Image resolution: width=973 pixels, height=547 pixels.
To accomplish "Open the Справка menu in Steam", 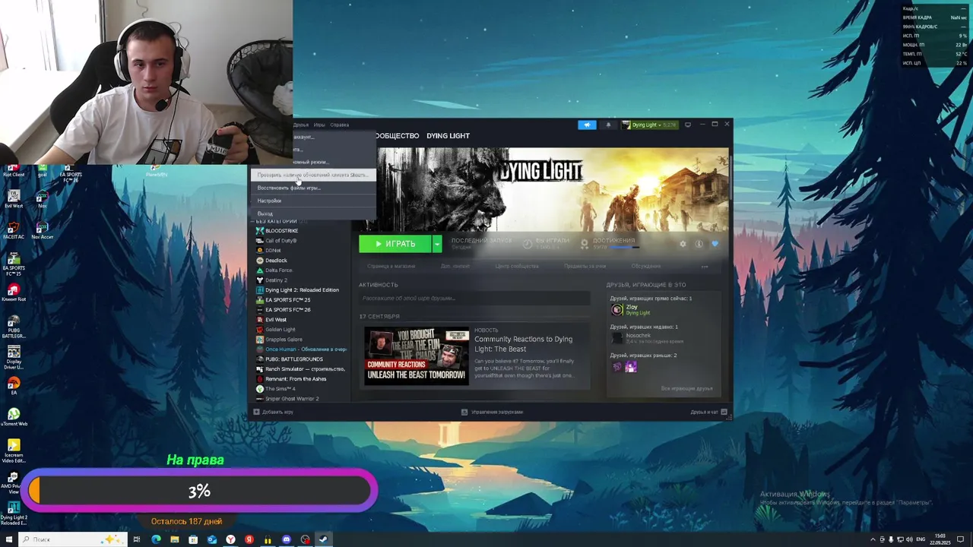I will 340,125.
